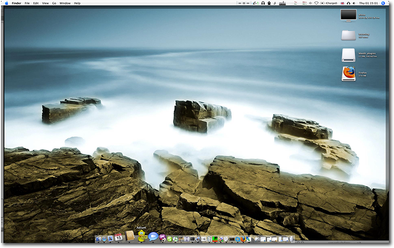Open the green-red monitor app in dock
The image size is (394, 248).
(x=215, y=239)
